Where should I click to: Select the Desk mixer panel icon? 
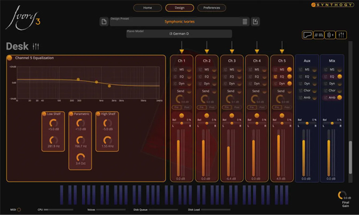click(341, 35)
